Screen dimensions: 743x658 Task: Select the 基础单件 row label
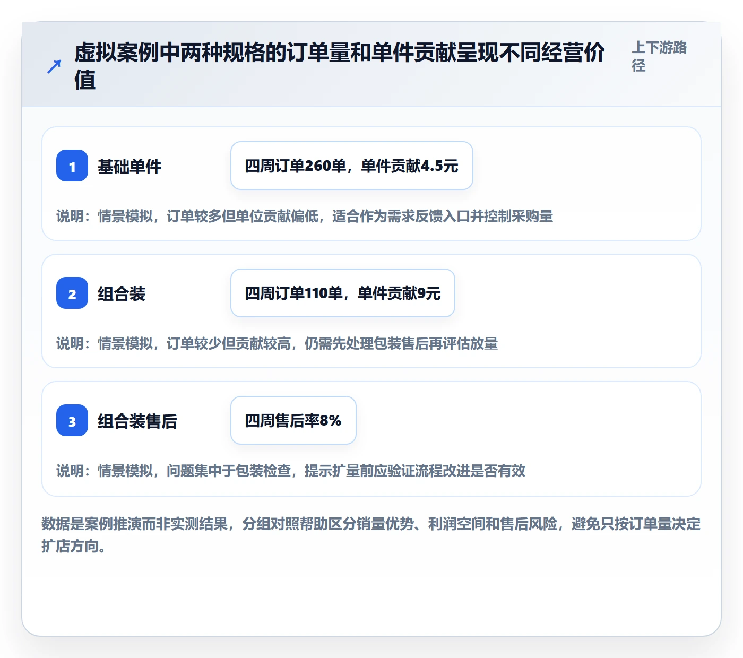[x=129, y=167]
